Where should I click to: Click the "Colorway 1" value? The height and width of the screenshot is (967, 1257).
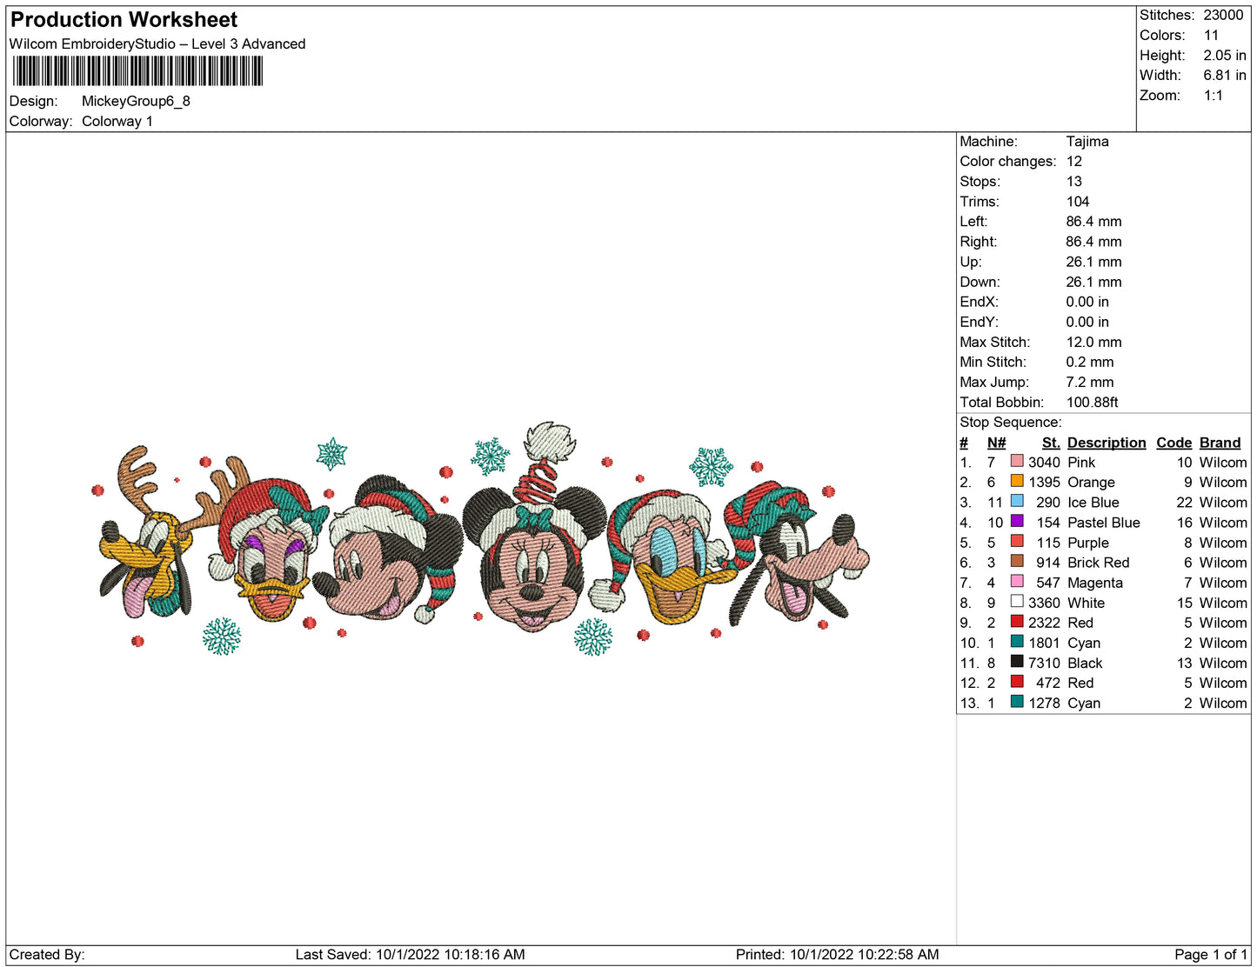point(117,121)
